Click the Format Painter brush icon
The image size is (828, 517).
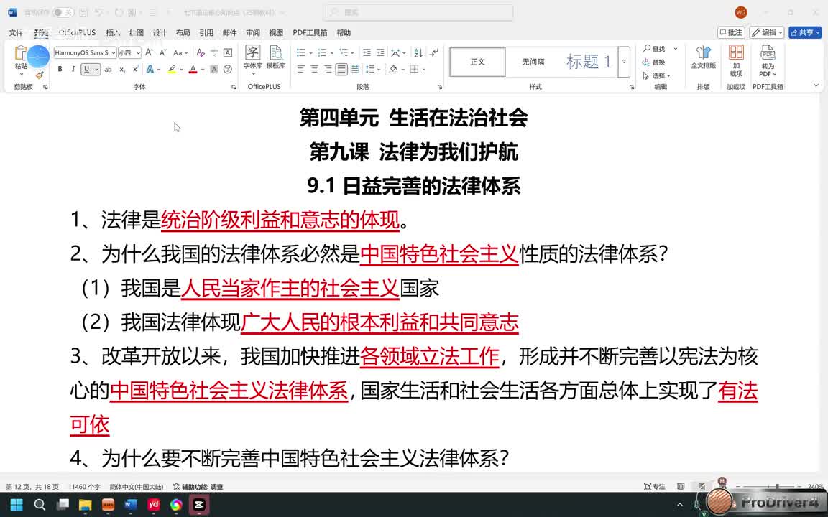(40, 75)
